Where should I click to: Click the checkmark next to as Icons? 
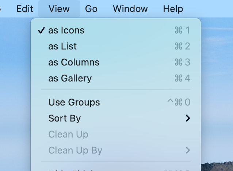pos(41,30)
